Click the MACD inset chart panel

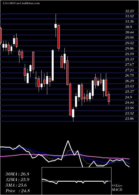click(x=76, y=181)
